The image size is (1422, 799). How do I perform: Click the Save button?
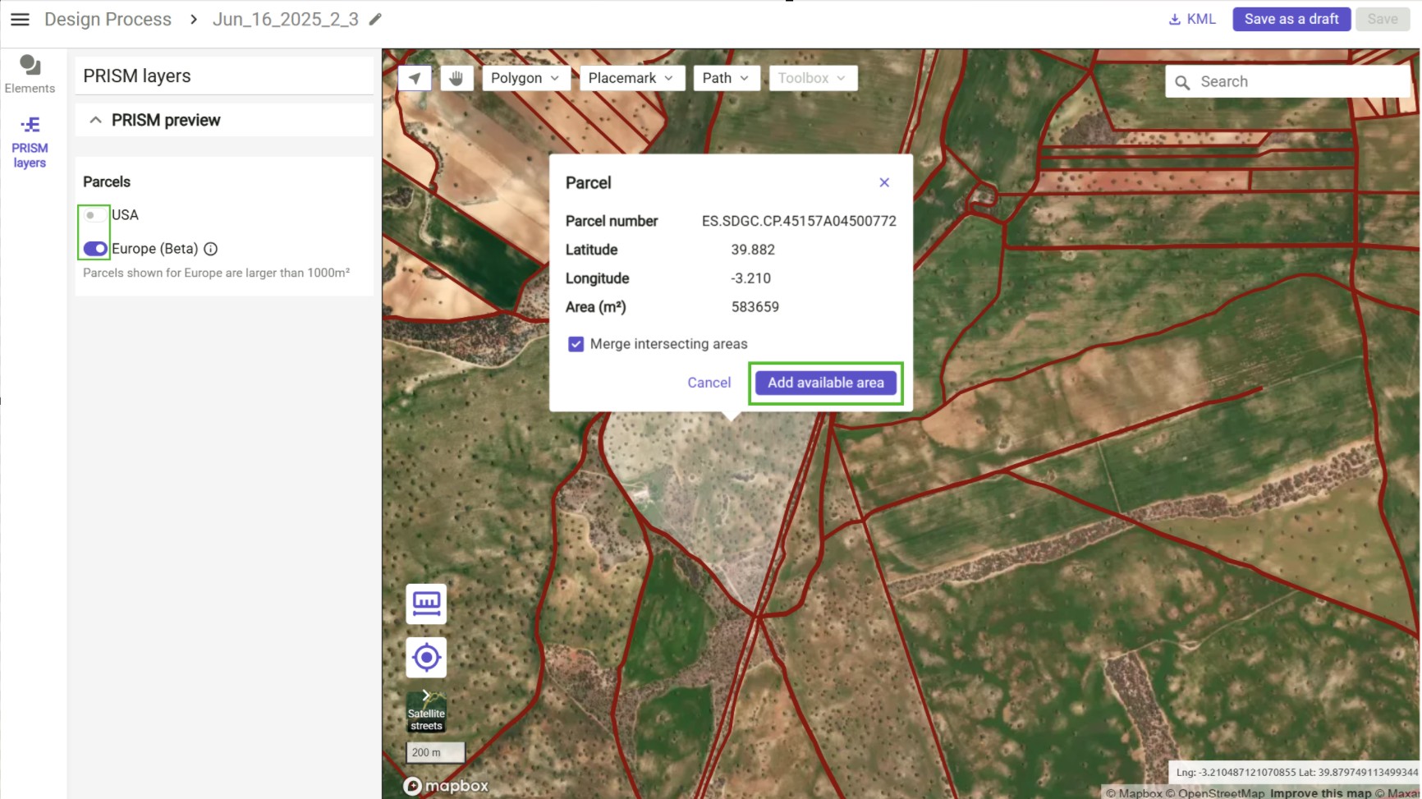click(x=1383, y=19)
